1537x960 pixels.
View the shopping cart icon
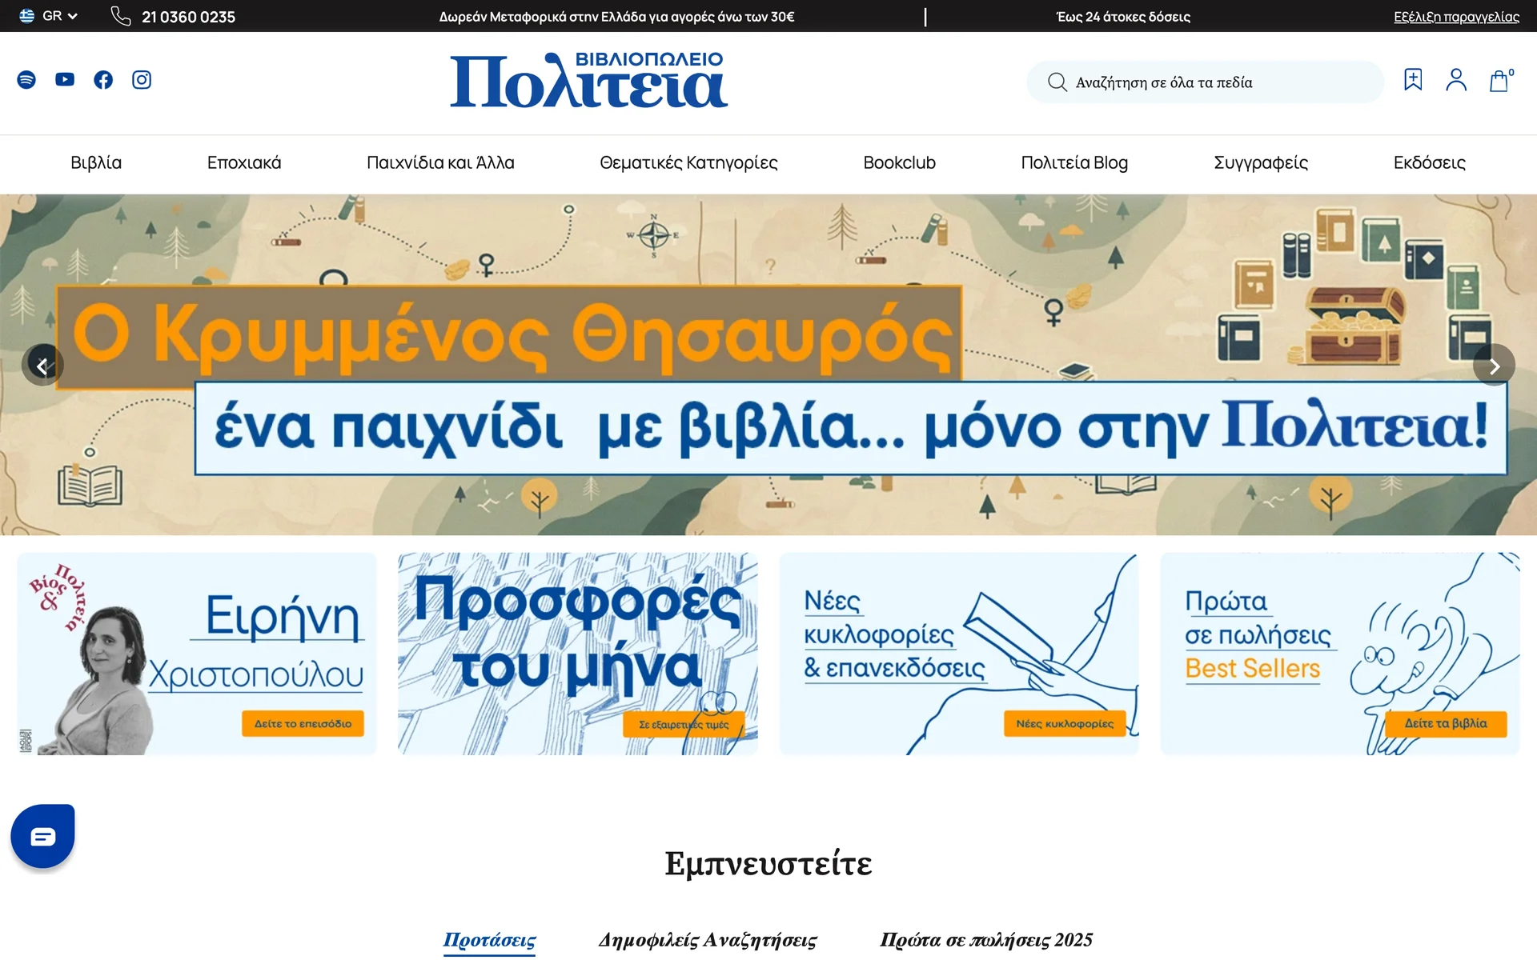coord(1499,80)
